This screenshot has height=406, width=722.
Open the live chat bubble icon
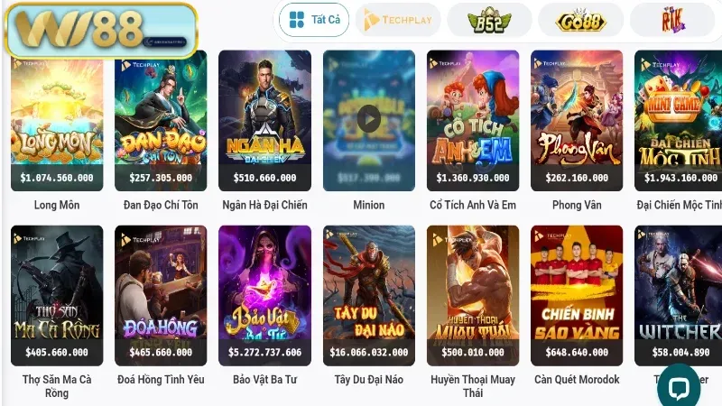tap(679, 387)
